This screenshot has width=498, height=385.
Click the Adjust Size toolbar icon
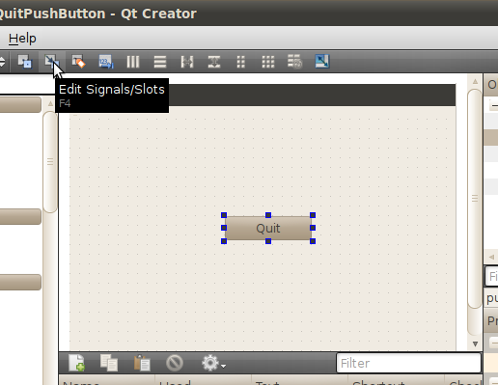pyautogui.click(x=322, y=62)
